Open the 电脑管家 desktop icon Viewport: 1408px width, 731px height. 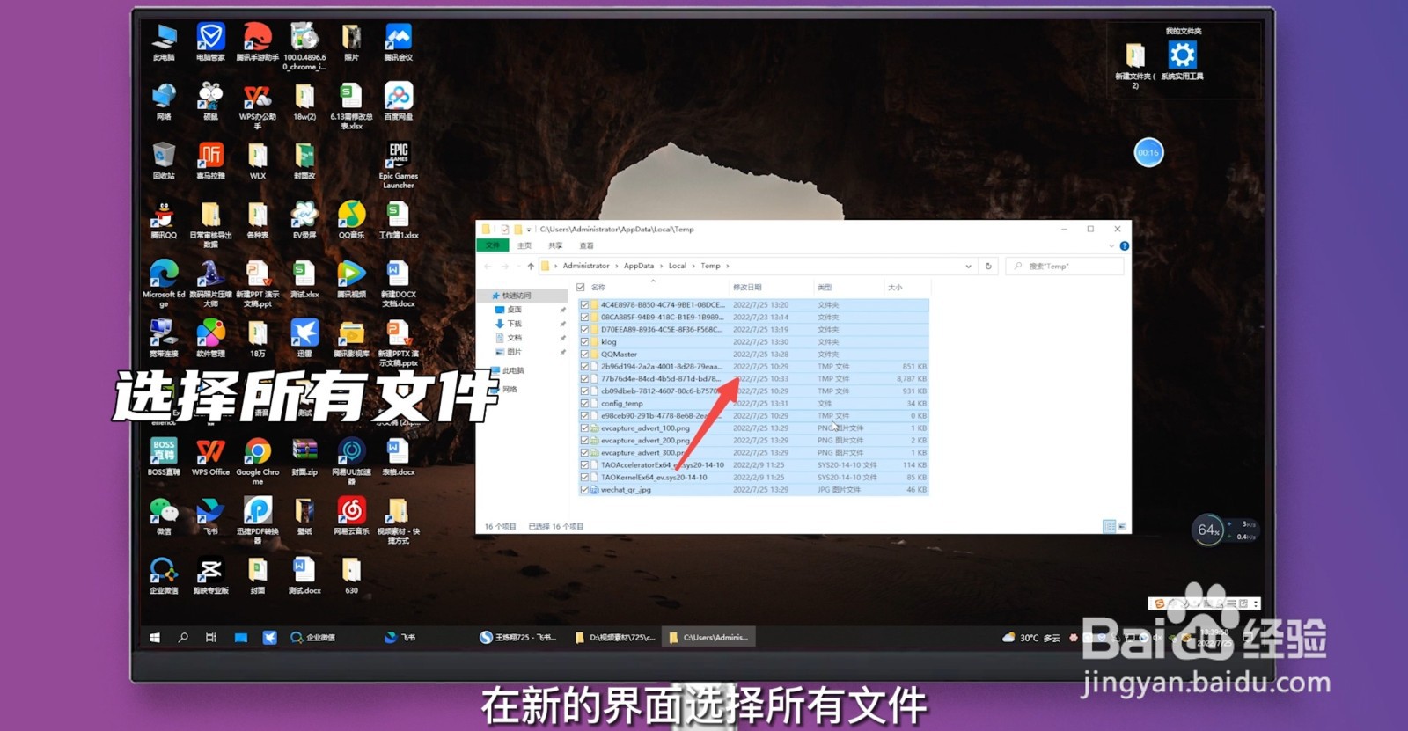(x=210, y=40)
